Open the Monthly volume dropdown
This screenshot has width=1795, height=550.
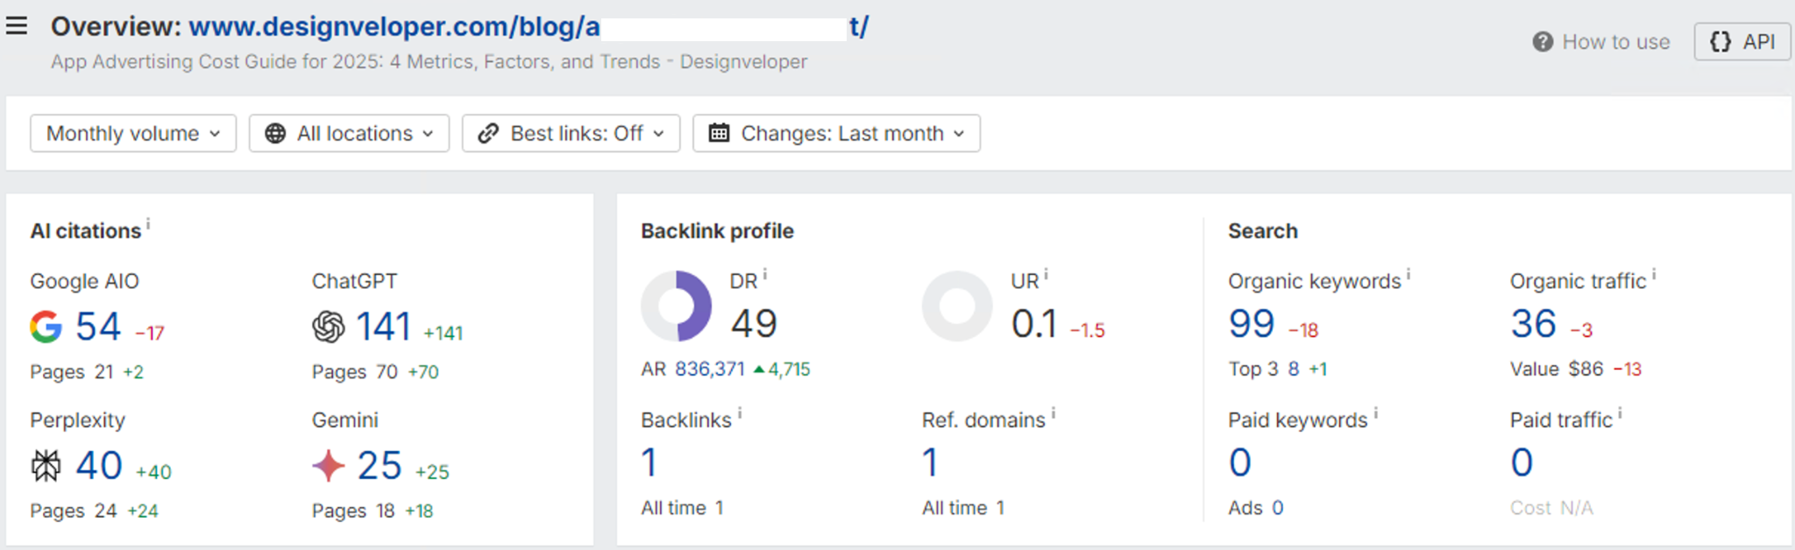(133, 133)
